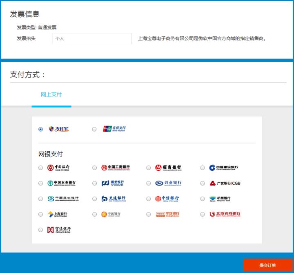294x273 pixels.
Task: Choose the 杭州银行 radio button
Action: click(x=203, y=199)
